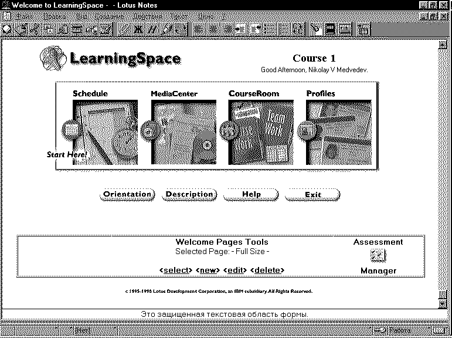Image resolution: width=452 pixels, height=338 pixels.
Task: Open the Schedule picture tile
Action: pyautogui.click(x=105, y=132)
